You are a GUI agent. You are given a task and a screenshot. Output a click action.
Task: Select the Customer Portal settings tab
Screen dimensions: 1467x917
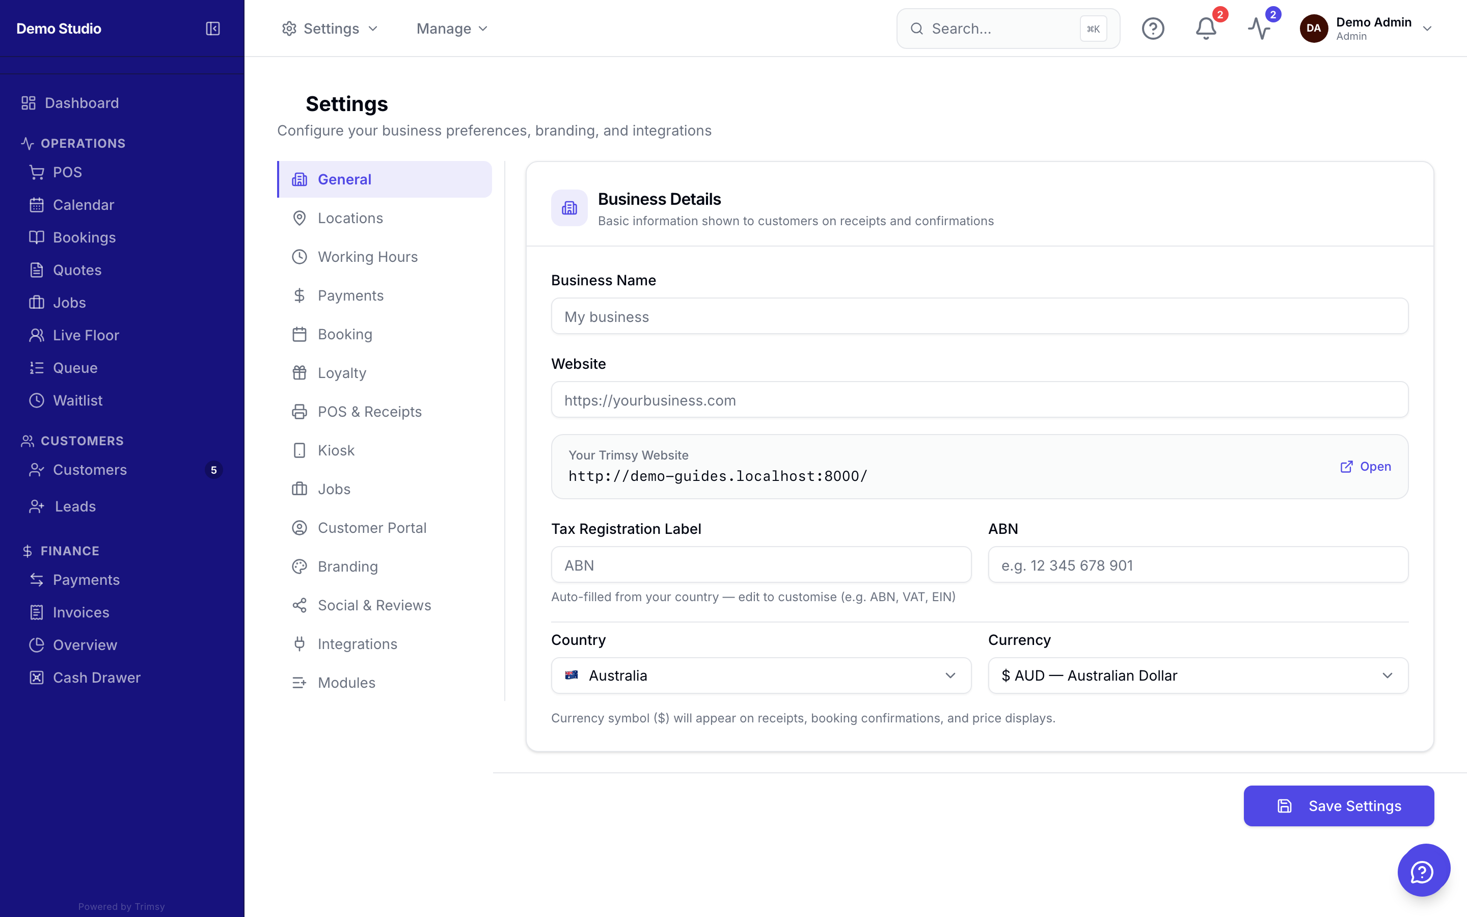(x=385, y=528)
